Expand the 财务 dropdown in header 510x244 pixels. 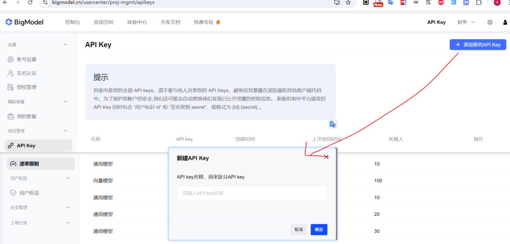click(466, 22)
